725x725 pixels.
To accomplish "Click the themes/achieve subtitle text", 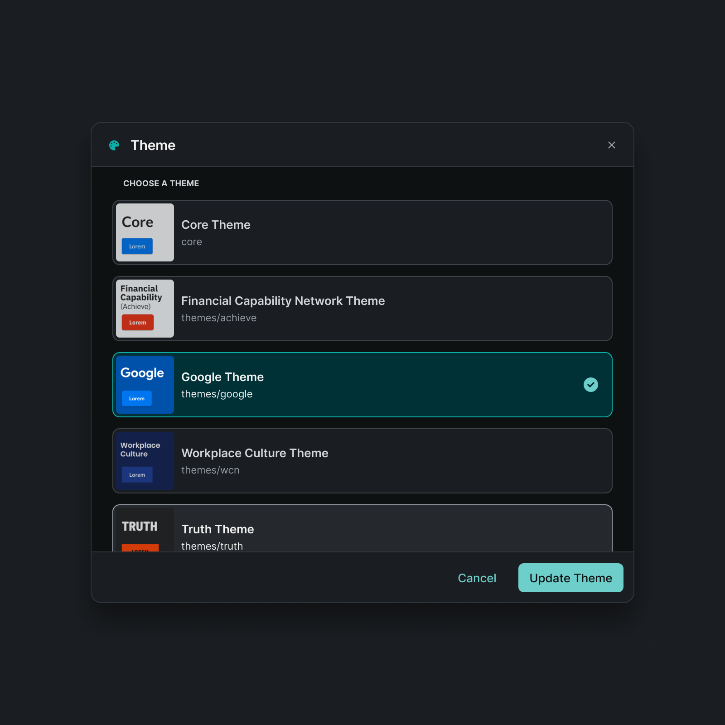I will (219, 318).
